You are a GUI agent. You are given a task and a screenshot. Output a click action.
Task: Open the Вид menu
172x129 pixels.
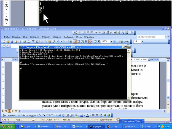25,37
